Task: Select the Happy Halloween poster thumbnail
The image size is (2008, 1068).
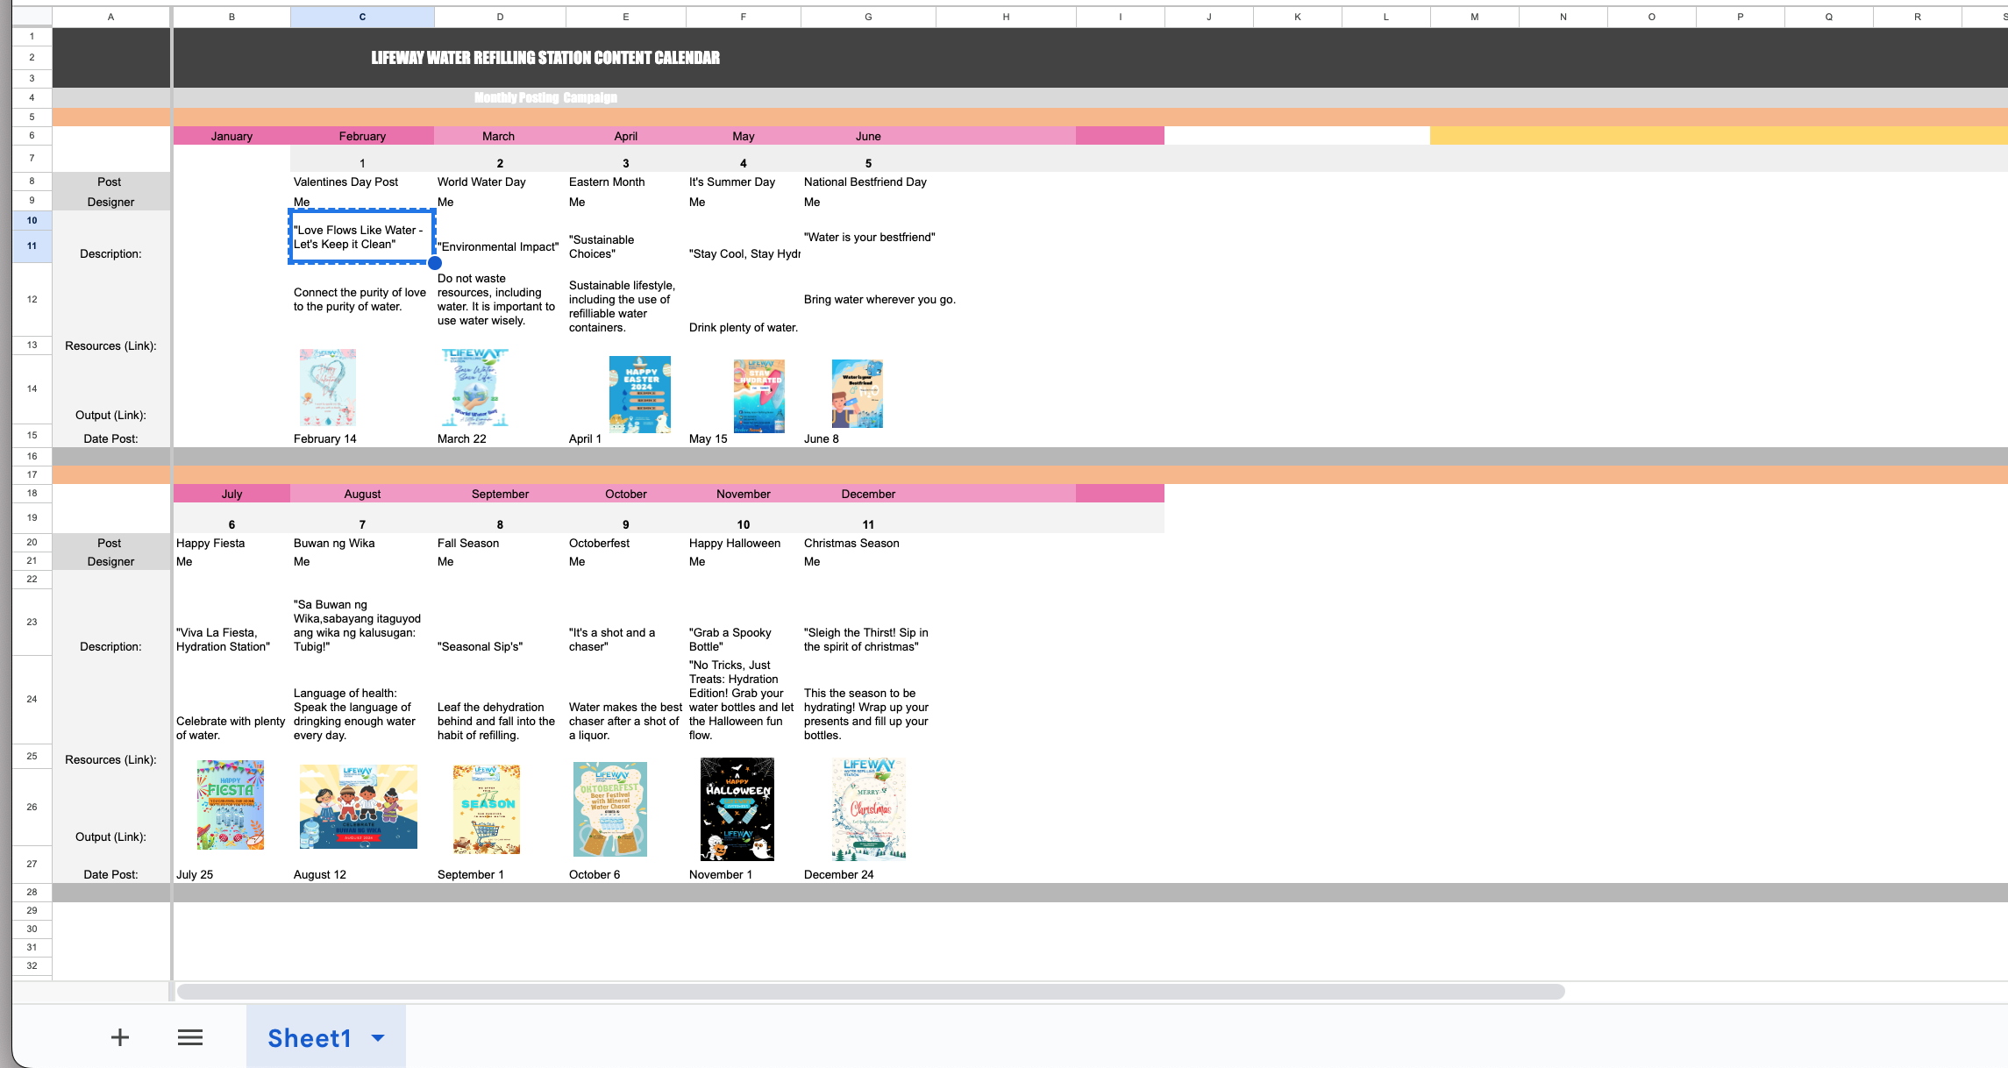Action: [x=737, y=808]
